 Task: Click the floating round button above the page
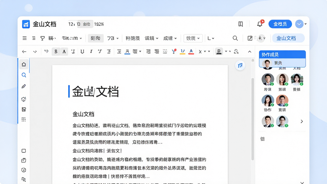pyautogui.click(x=240, y=65)
